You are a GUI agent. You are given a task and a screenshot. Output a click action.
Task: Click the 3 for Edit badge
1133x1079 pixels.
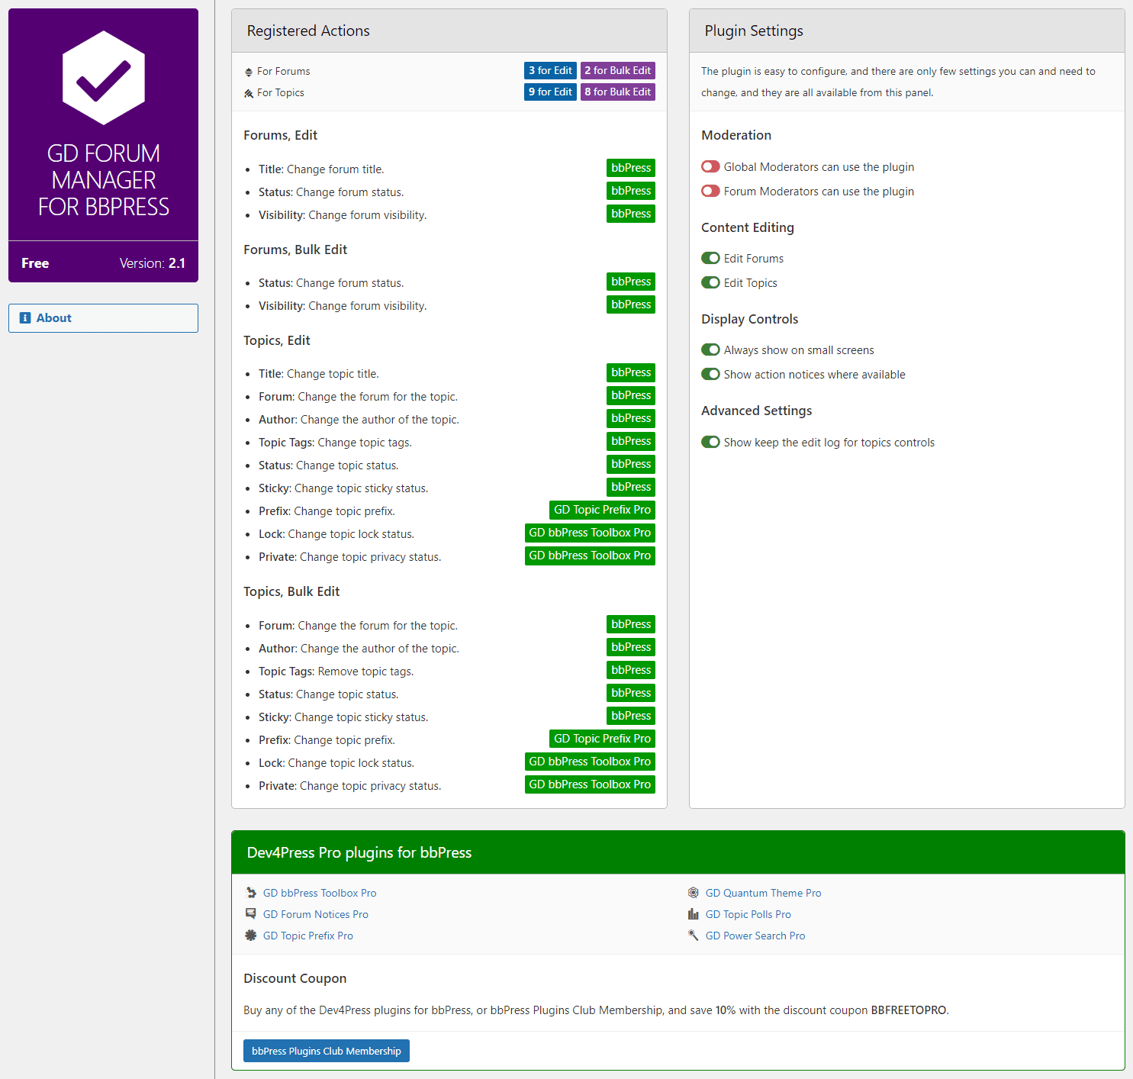(x=550, y=70)
